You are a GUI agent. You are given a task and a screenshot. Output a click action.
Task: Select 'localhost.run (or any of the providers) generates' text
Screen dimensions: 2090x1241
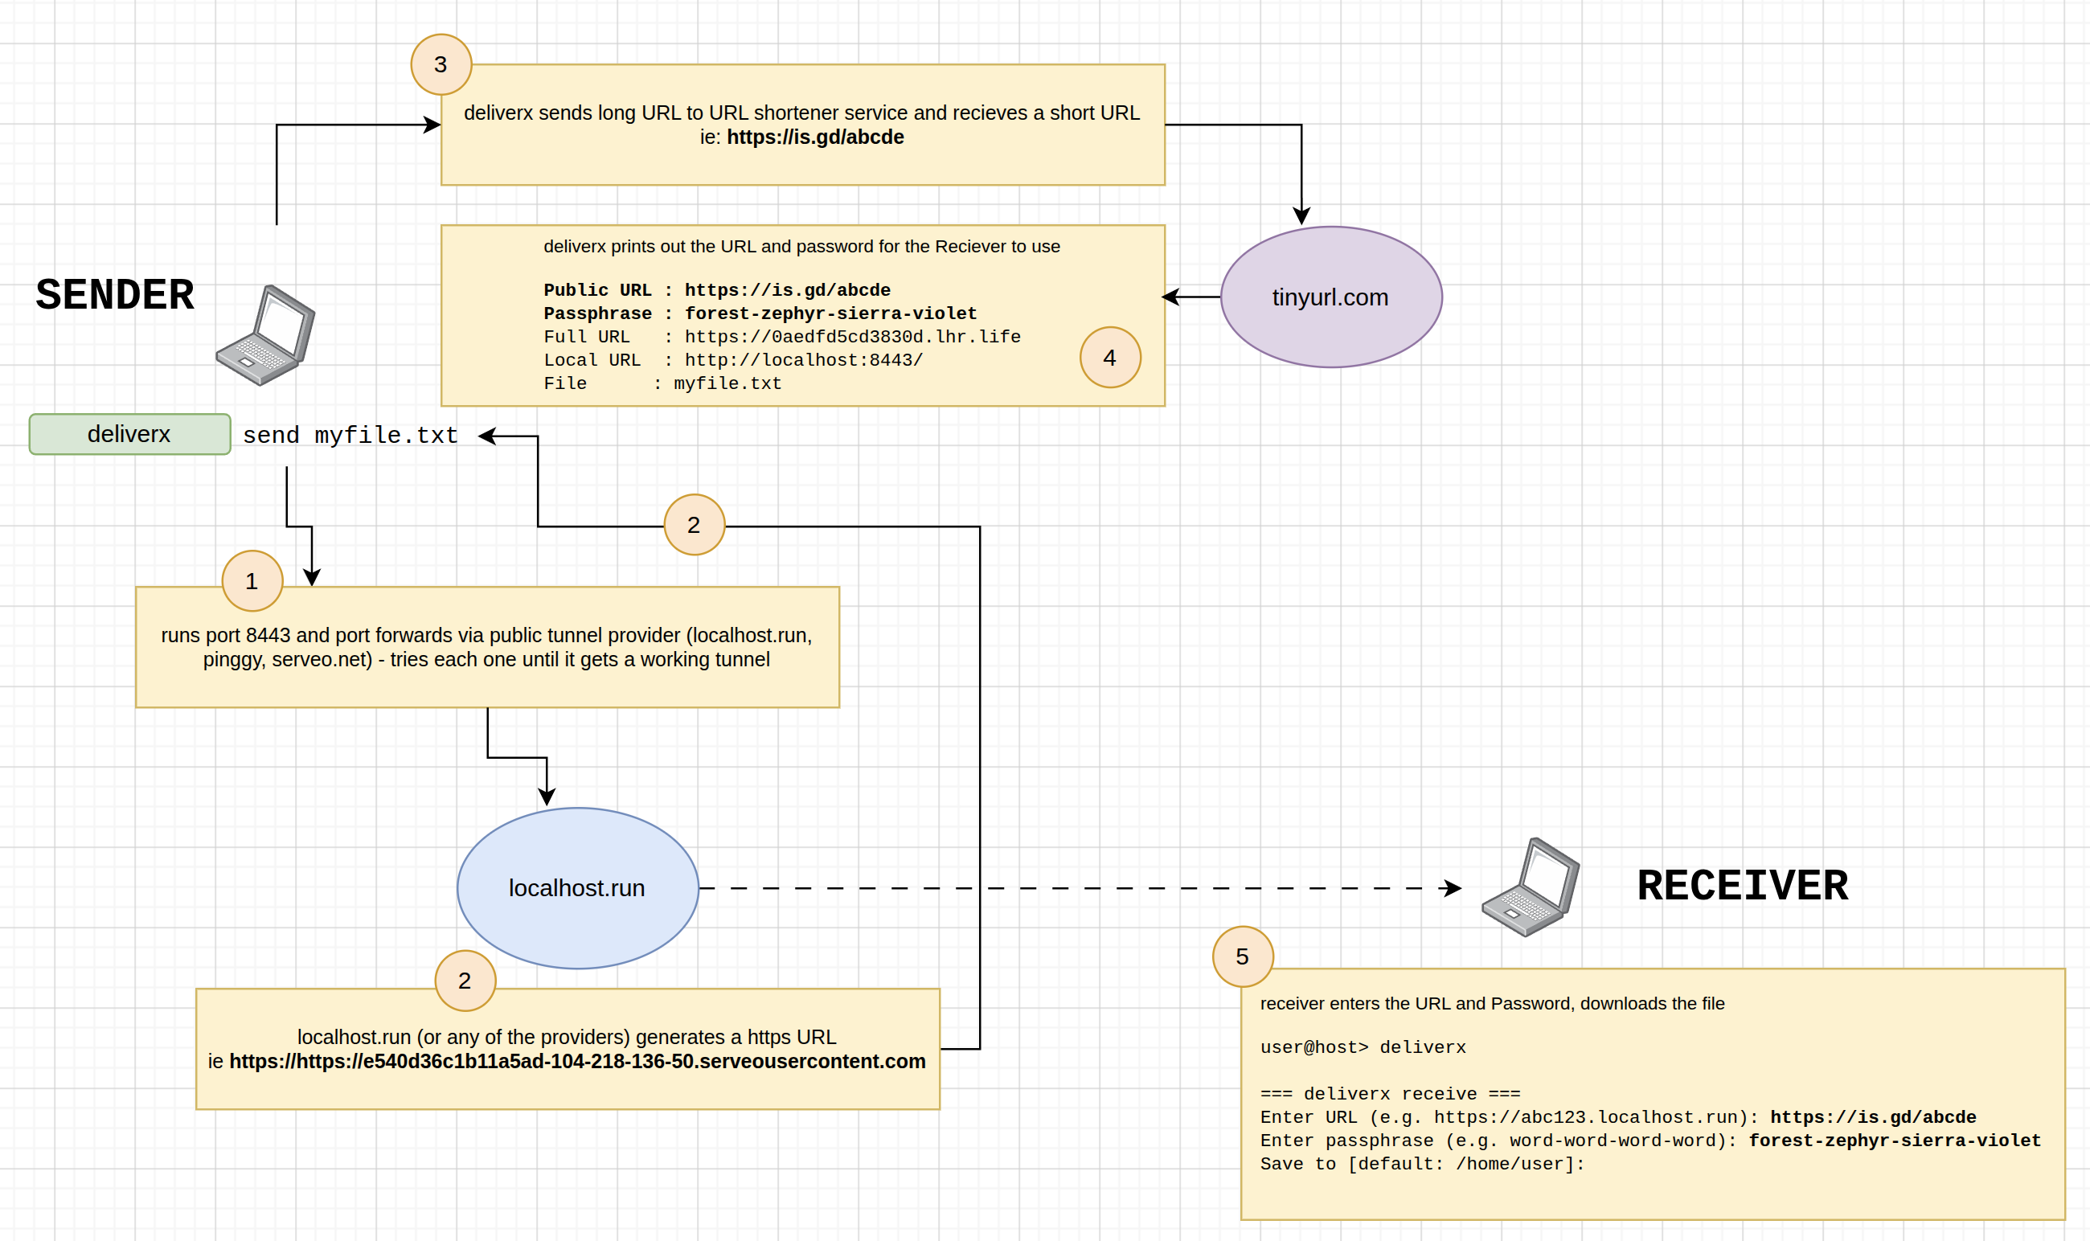click(x=566, y=1037)
